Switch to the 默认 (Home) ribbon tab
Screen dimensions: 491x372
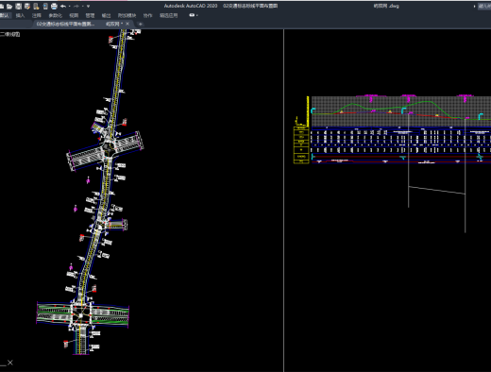[5, 15]
